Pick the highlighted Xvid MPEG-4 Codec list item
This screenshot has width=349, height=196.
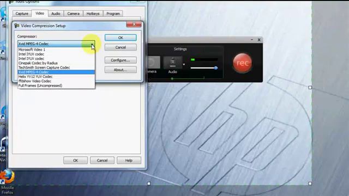pos(56,72)
